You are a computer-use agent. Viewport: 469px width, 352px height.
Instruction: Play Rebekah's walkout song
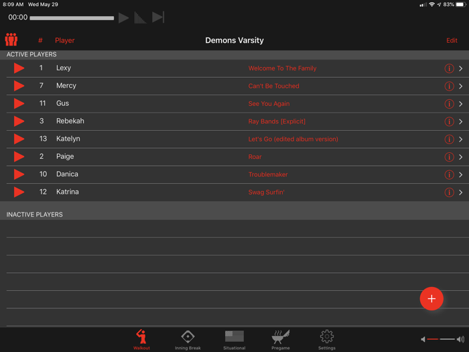(x=19, y=121)
